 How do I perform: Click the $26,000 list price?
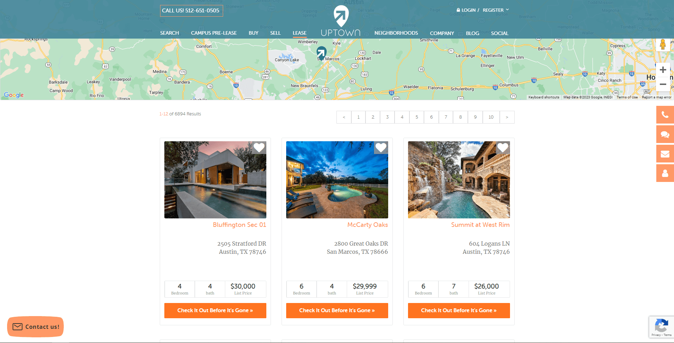(x=487, y=286)
